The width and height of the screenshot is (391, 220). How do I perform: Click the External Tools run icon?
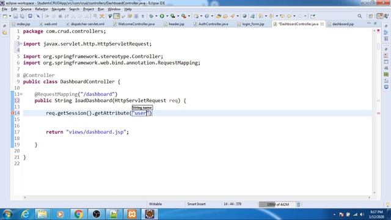point(184,16)
